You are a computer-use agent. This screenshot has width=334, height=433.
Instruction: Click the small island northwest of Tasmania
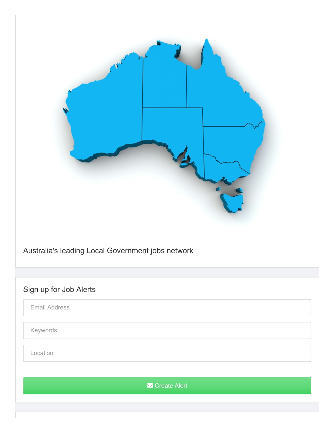(218, 189)
